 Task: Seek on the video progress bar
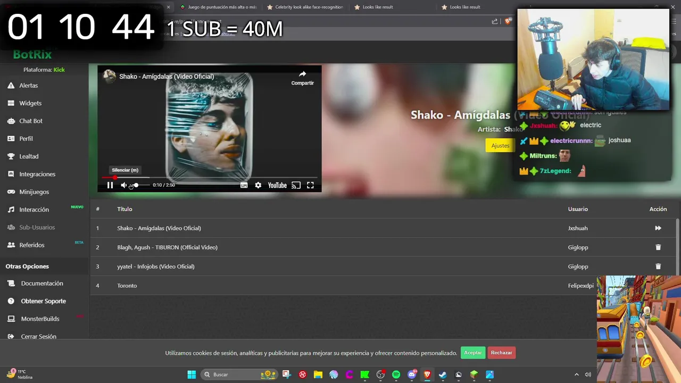click(209, 177)
